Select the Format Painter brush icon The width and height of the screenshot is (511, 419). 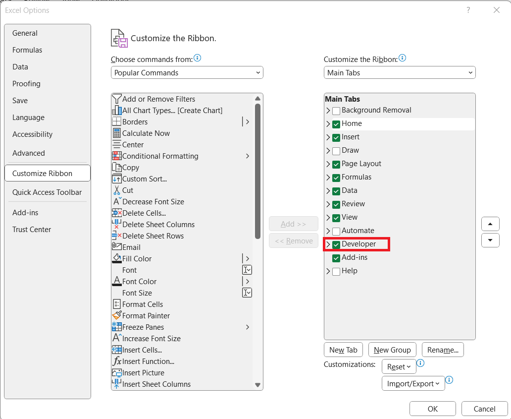[117, 315]
